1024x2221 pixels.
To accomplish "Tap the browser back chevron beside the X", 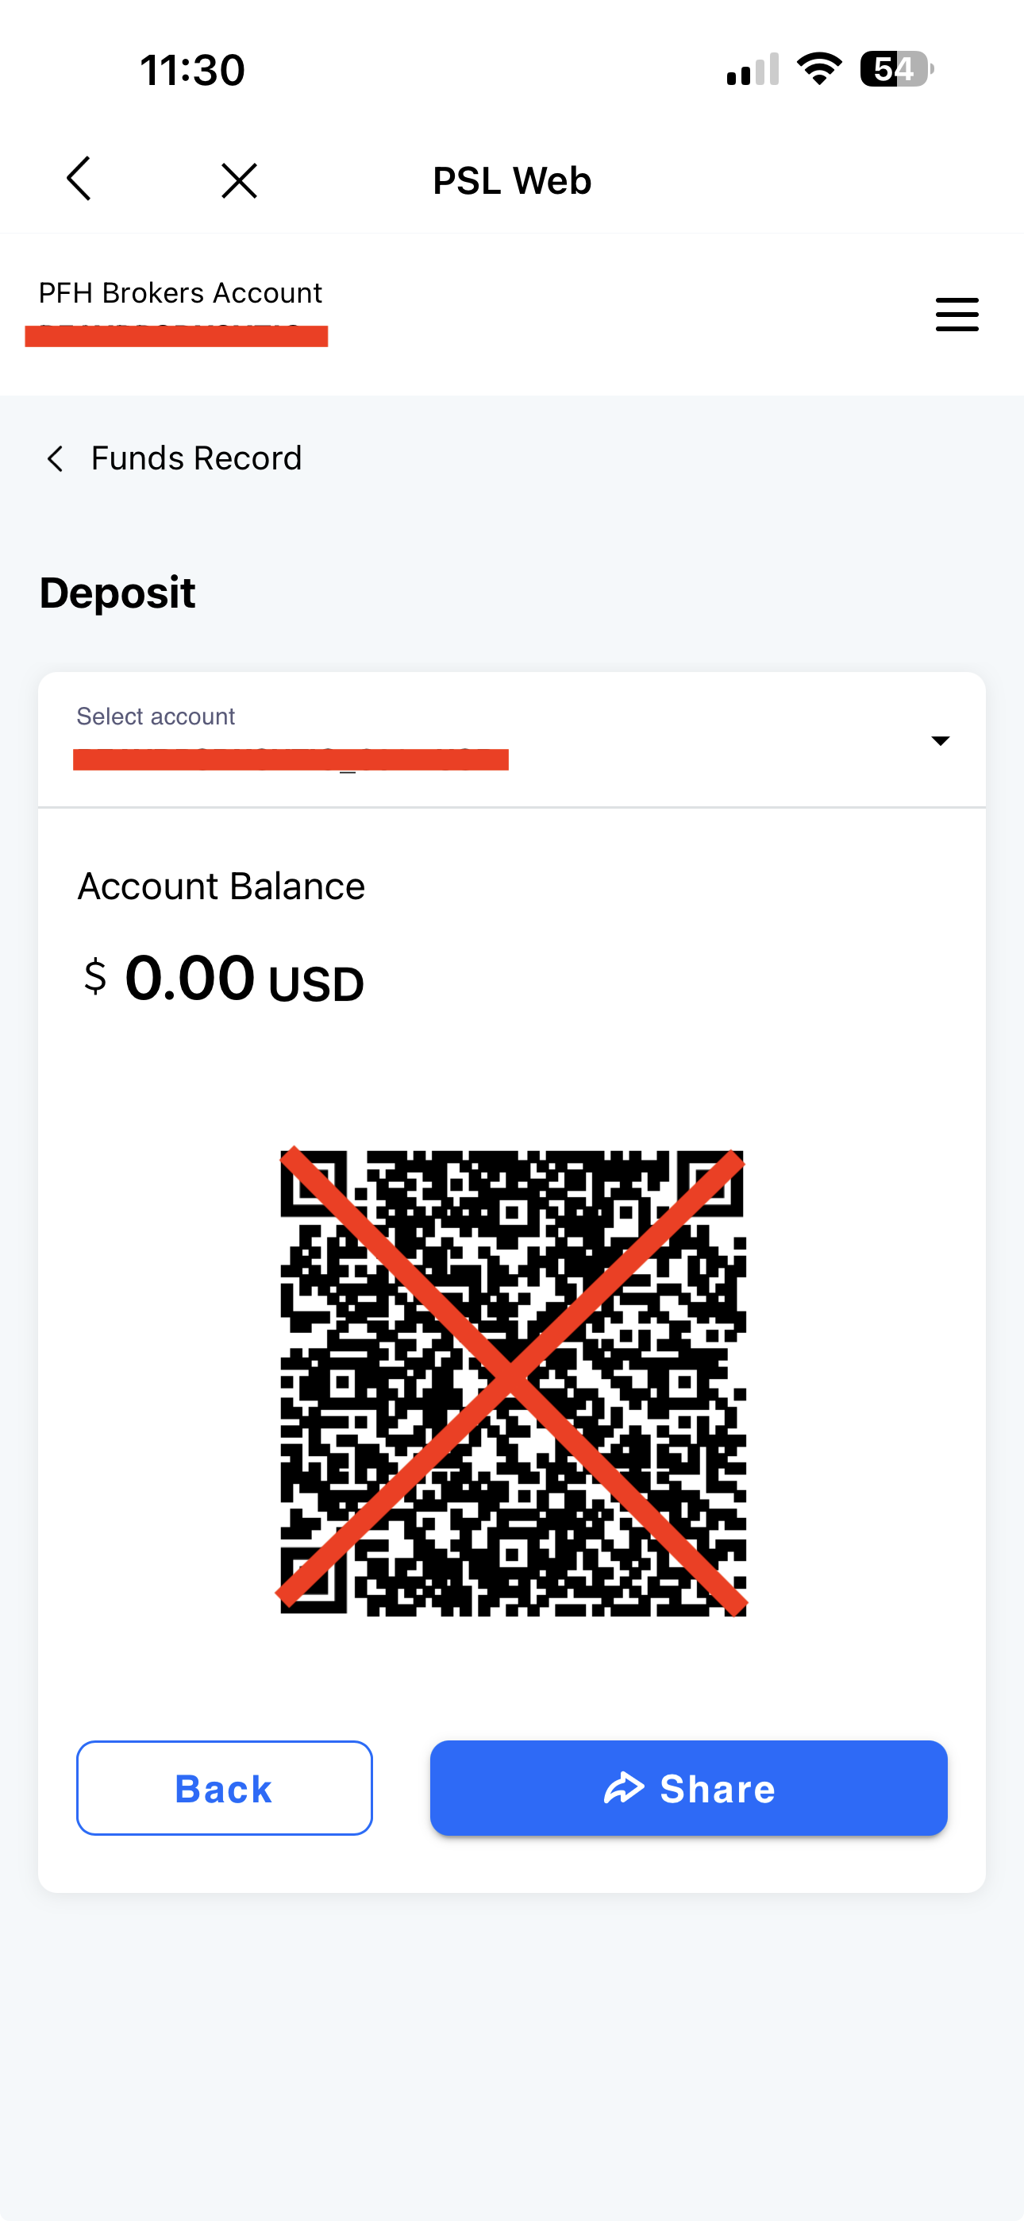I will click(79, 180).
